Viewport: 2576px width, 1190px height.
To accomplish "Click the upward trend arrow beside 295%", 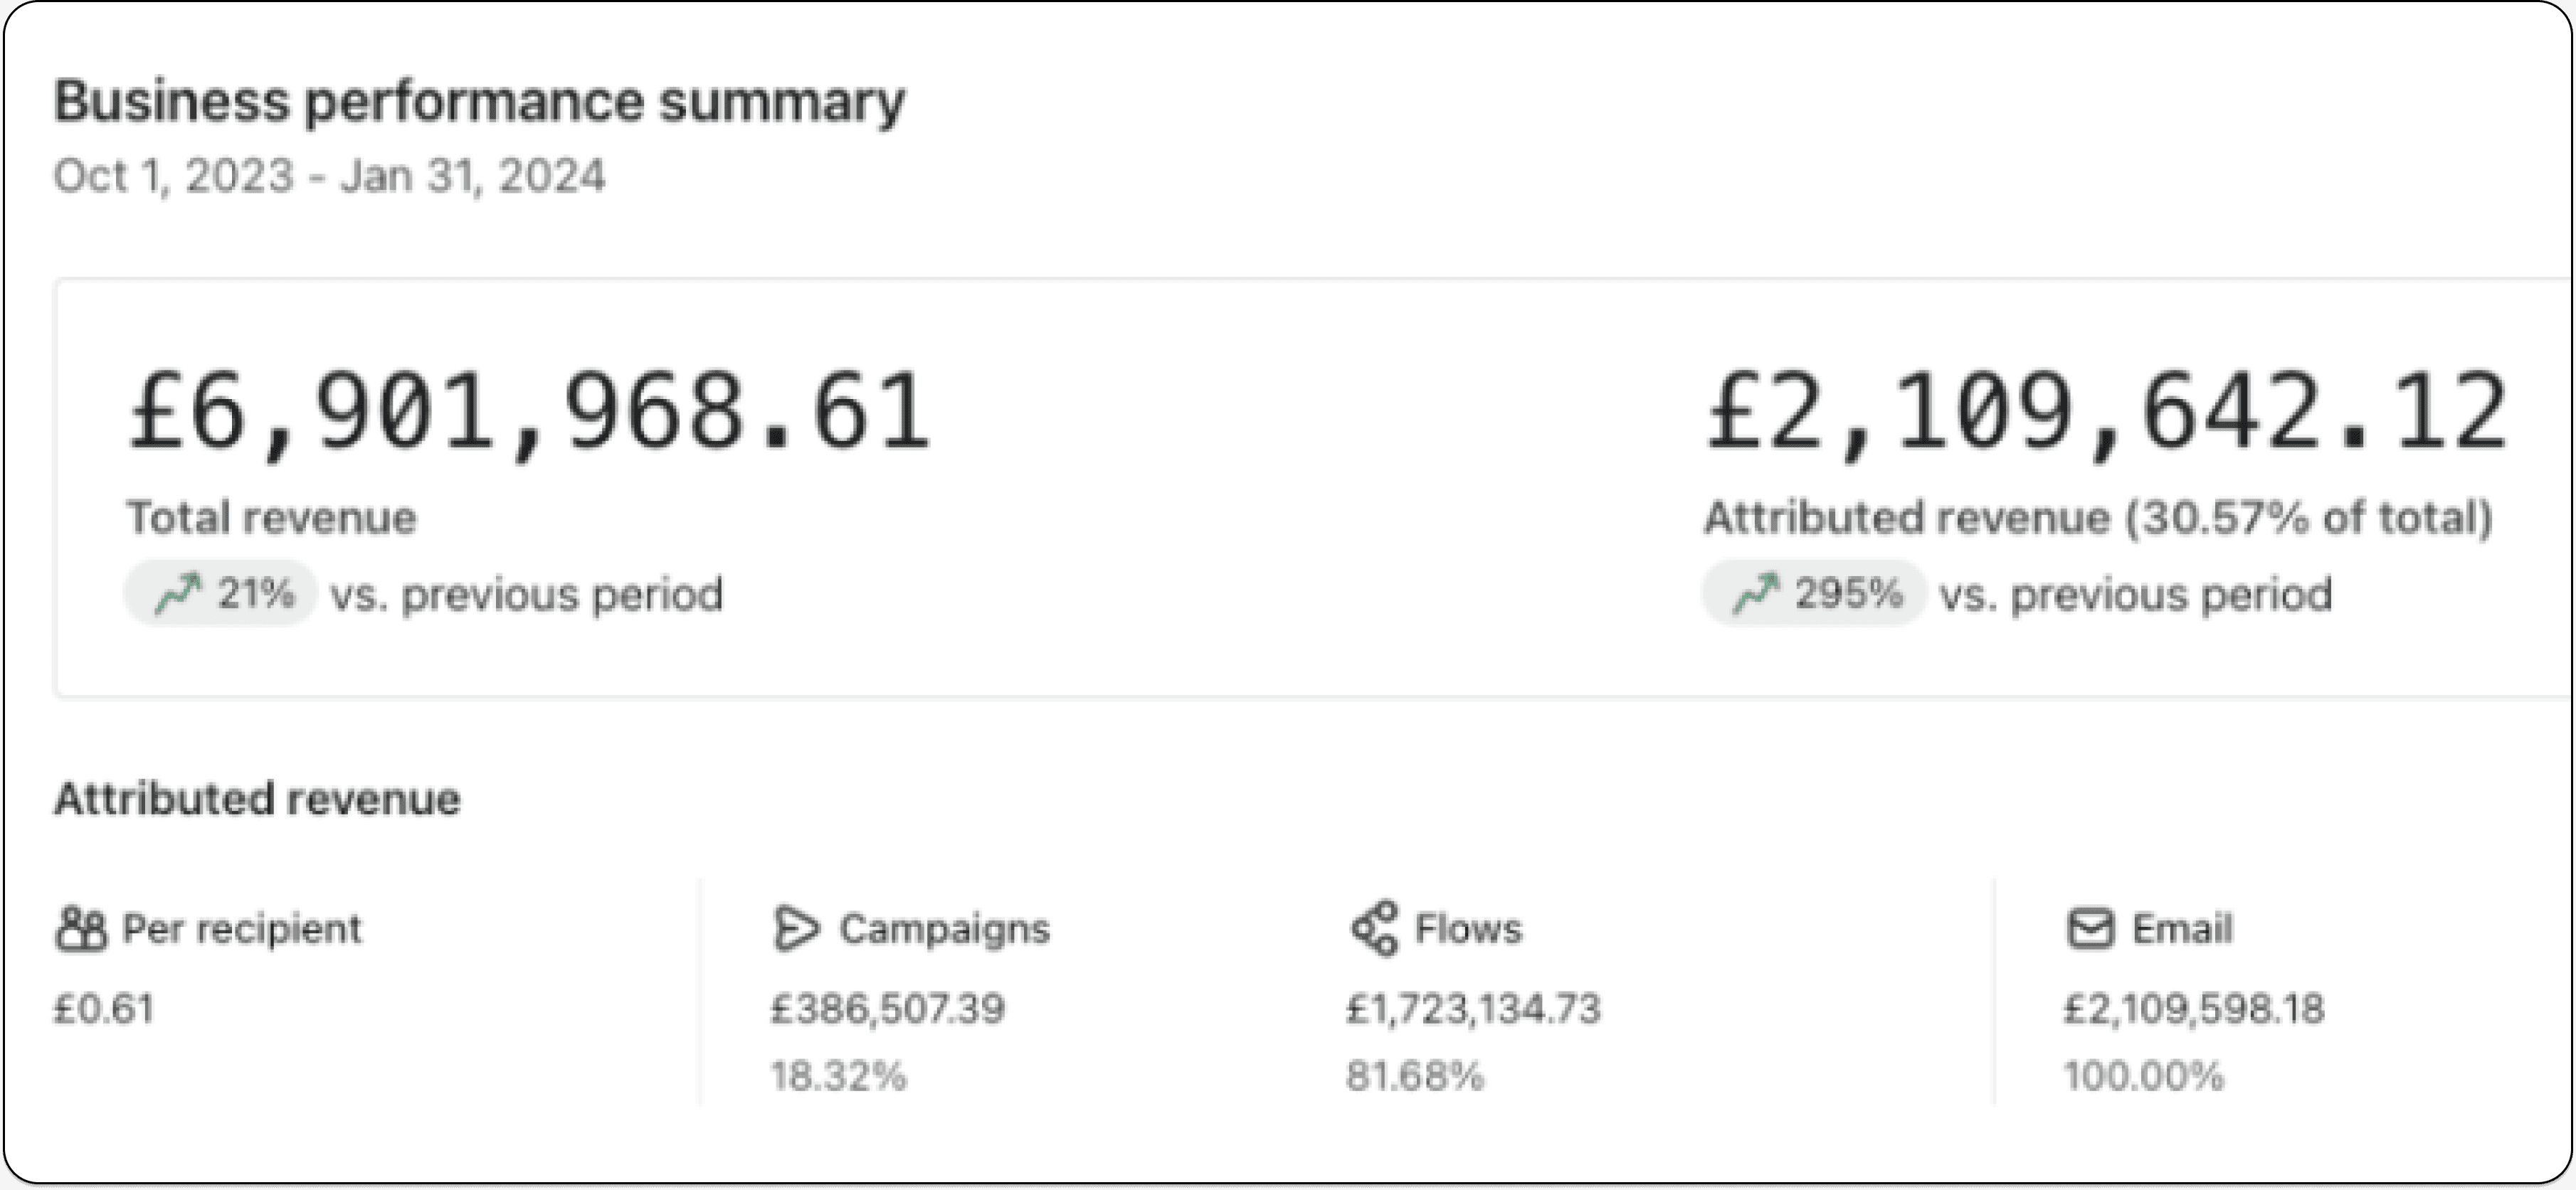I will point(1756,595).
